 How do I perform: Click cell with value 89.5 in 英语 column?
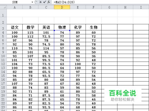(46, 56)
